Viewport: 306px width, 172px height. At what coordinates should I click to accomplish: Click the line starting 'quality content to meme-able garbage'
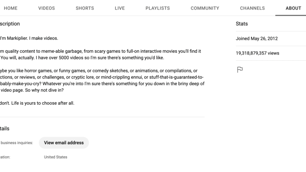(100, 51)
